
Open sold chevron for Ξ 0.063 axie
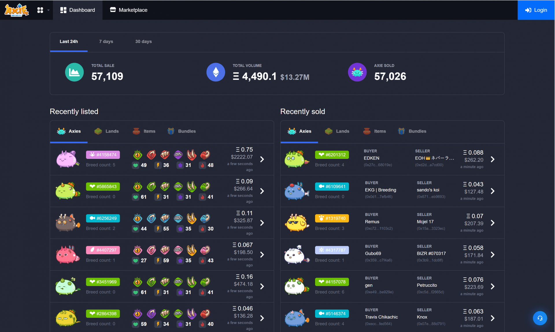[493, 318]
